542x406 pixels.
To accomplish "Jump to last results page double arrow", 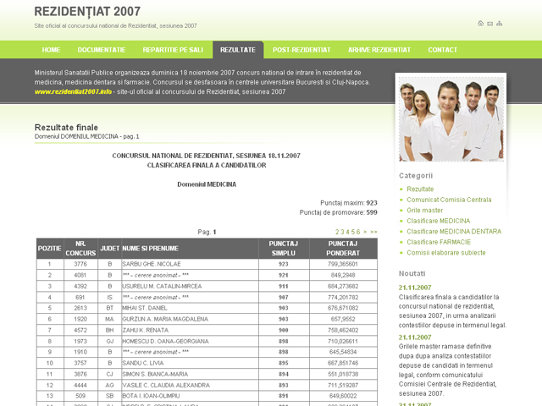I will click(374, 231).
